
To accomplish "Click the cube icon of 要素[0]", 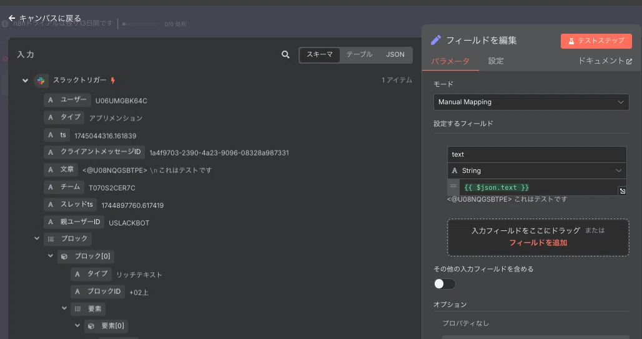I will coord(91,326).
